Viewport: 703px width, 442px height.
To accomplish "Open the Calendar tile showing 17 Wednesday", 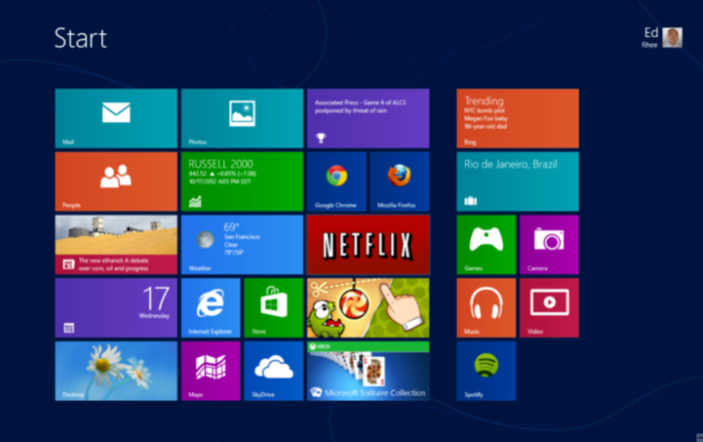I will [x=116, y=308].
